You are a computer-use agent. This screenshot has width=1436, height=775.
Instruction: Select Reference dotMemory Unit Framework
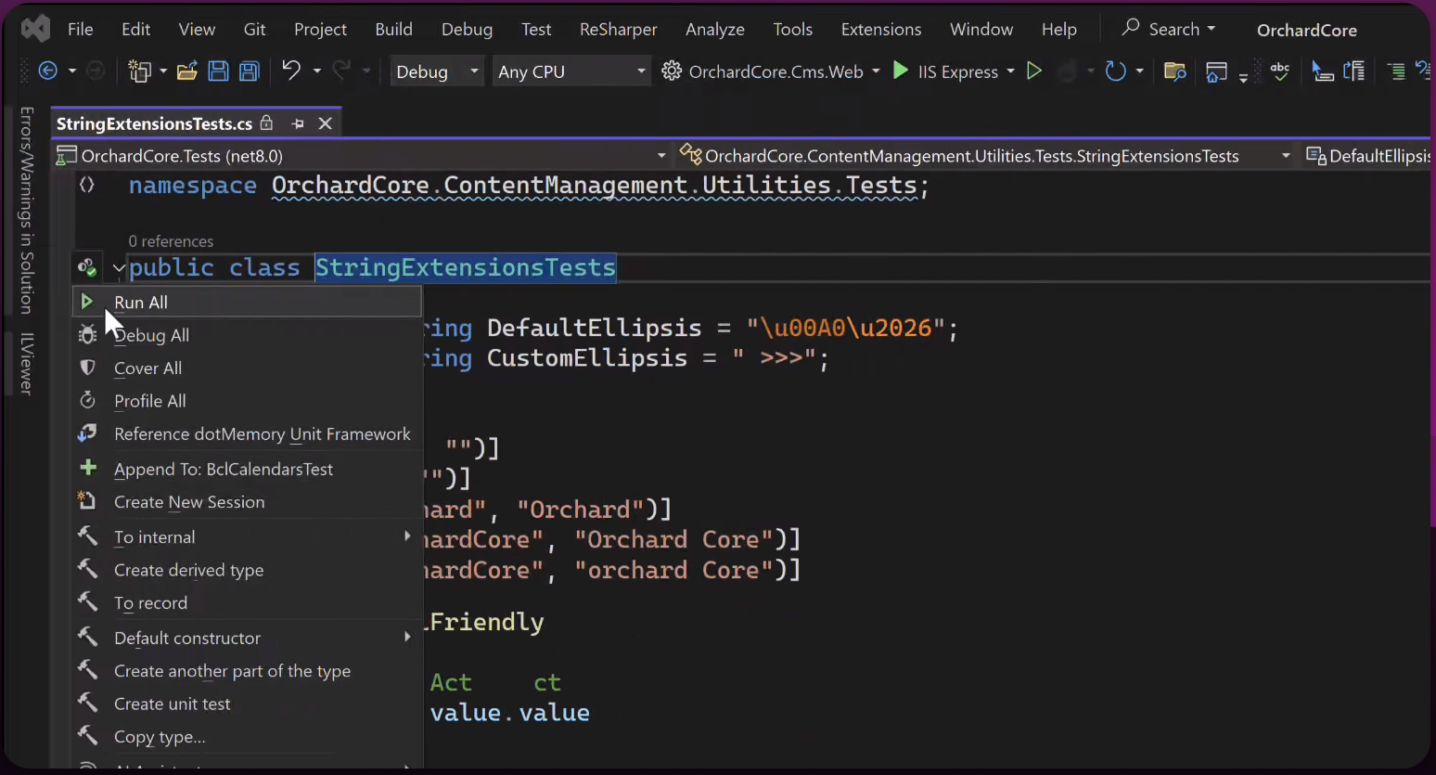point(247,434)
